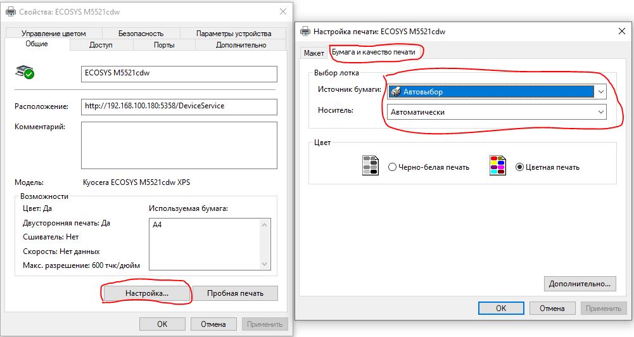Close the Свойства window
Image resolution: width=634 pixels, height=337 pixels.
point(283,11)
